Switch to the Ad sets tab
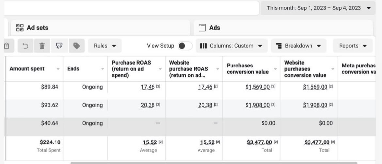382x164 pixels. 38,28
